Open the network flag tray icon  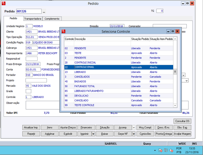click(x=161, y=150)
